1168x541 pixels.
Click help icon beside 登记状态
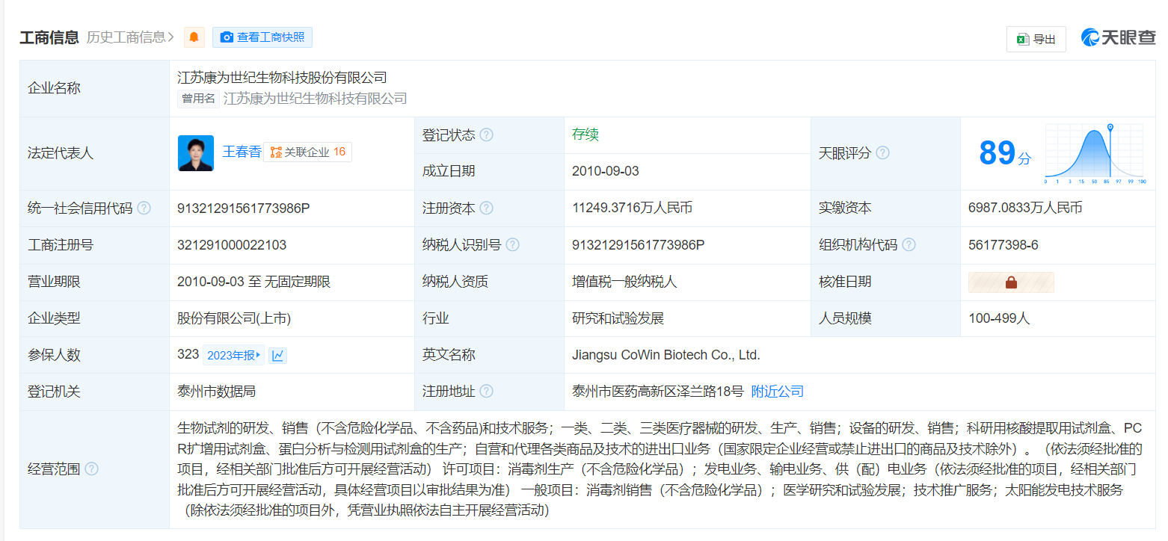[x=486, y=135]
